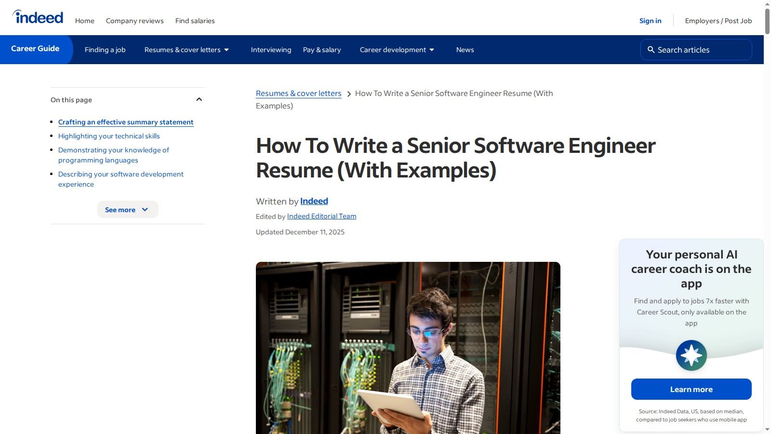The height and width of the screenshot is (434, 771).
Task: Follow the Indeed Editorial Team link
Action: point(321,216)
